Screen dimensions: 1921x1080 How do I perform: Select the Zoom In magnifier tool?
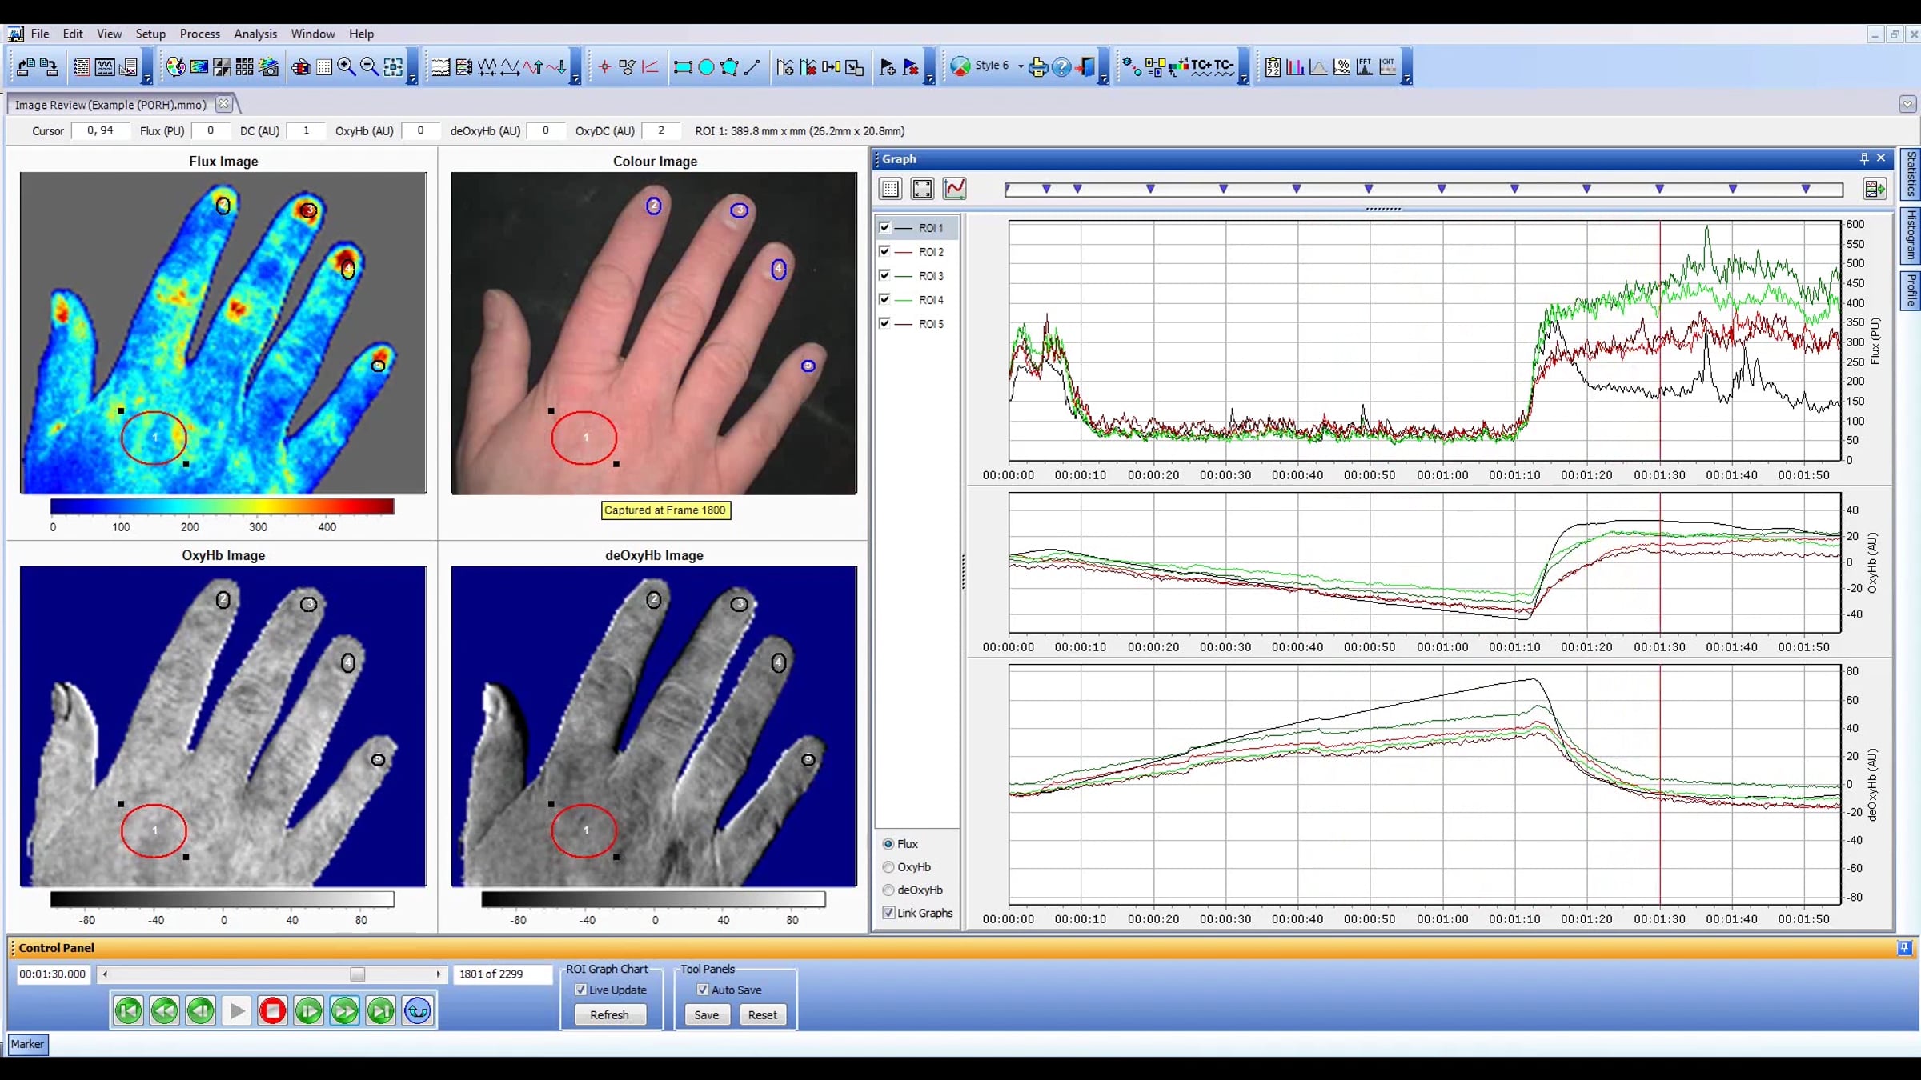click(x=347, y=66)
